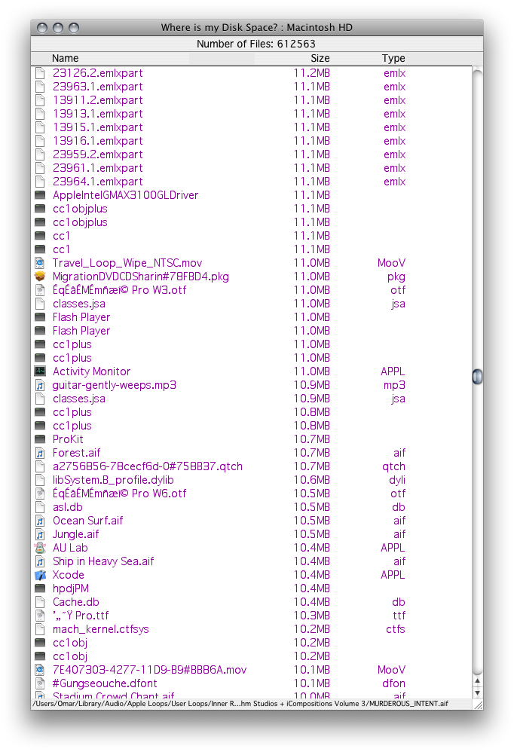This screenshot has width=514, height=752.
Task: Select the #Gungseouche.dfont file name
Action: tap(105, 683)
